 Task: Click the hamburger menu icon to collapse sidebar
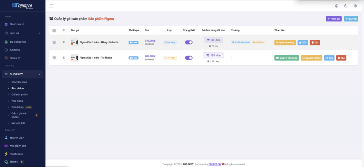[x=51, y=6]
